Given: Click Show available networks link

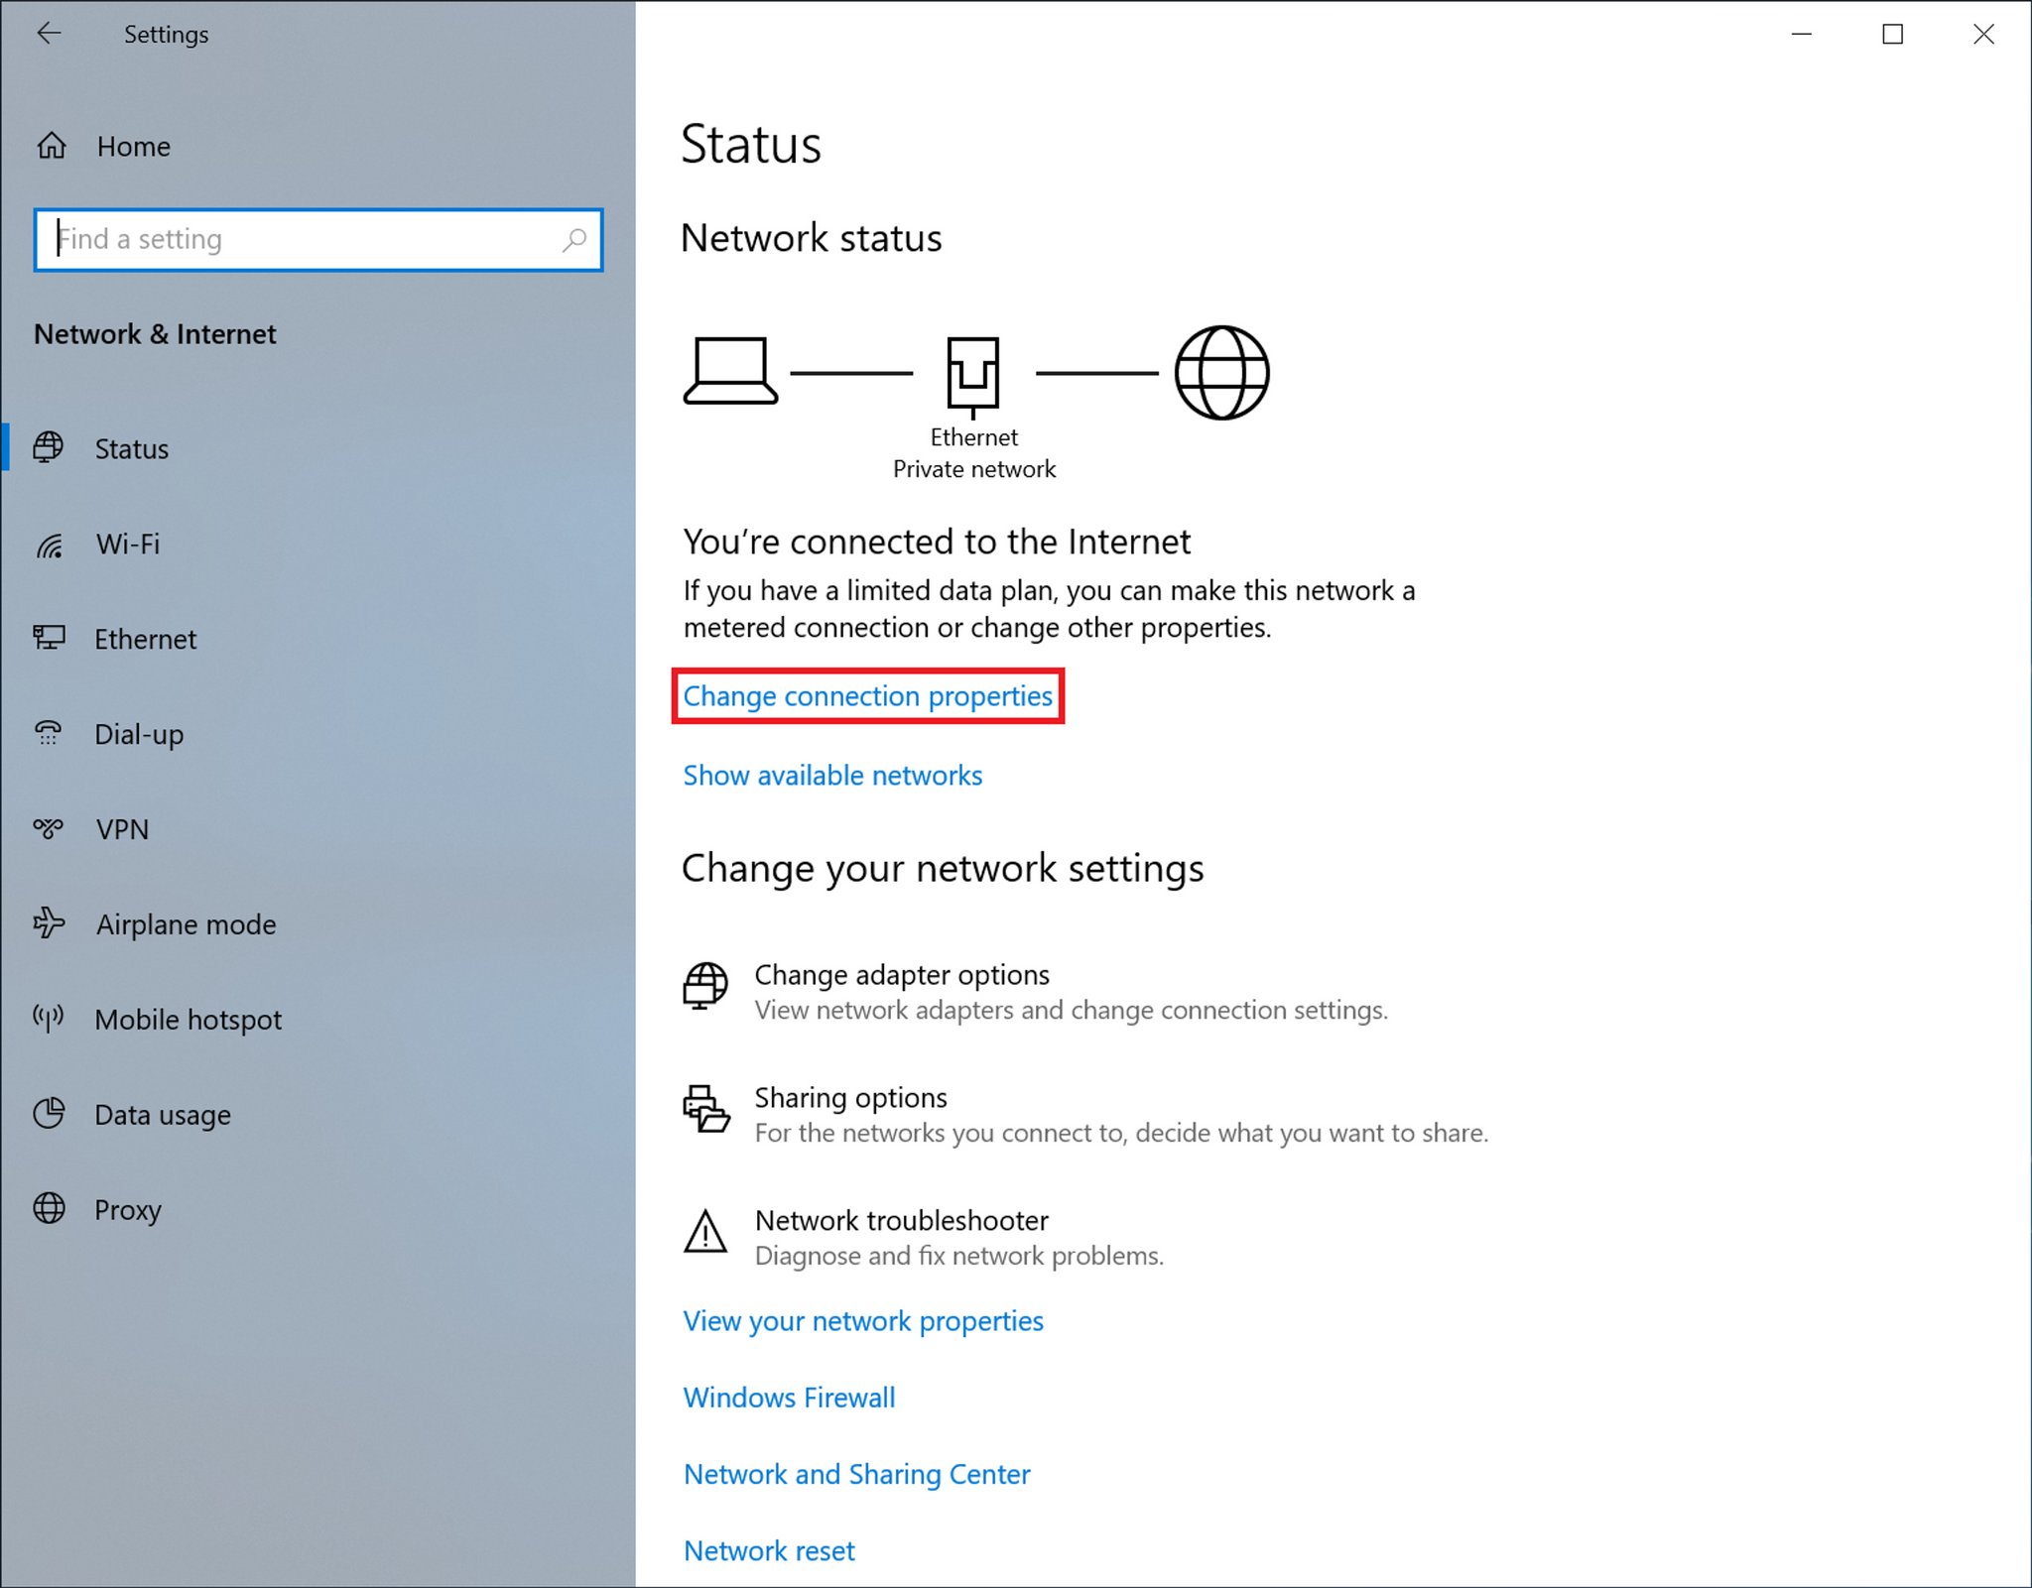Looking at the screenshot, I should tap(832, 774).
